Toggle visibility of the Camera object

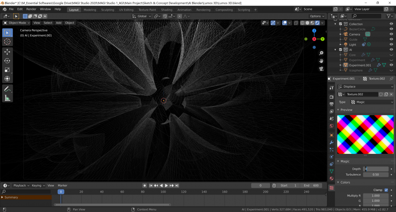pyautogui.click(x=391, y=34)
